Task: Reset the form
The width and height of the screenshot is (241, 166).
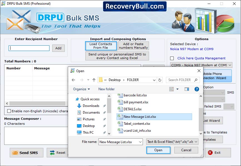Action: coord(58,153)
